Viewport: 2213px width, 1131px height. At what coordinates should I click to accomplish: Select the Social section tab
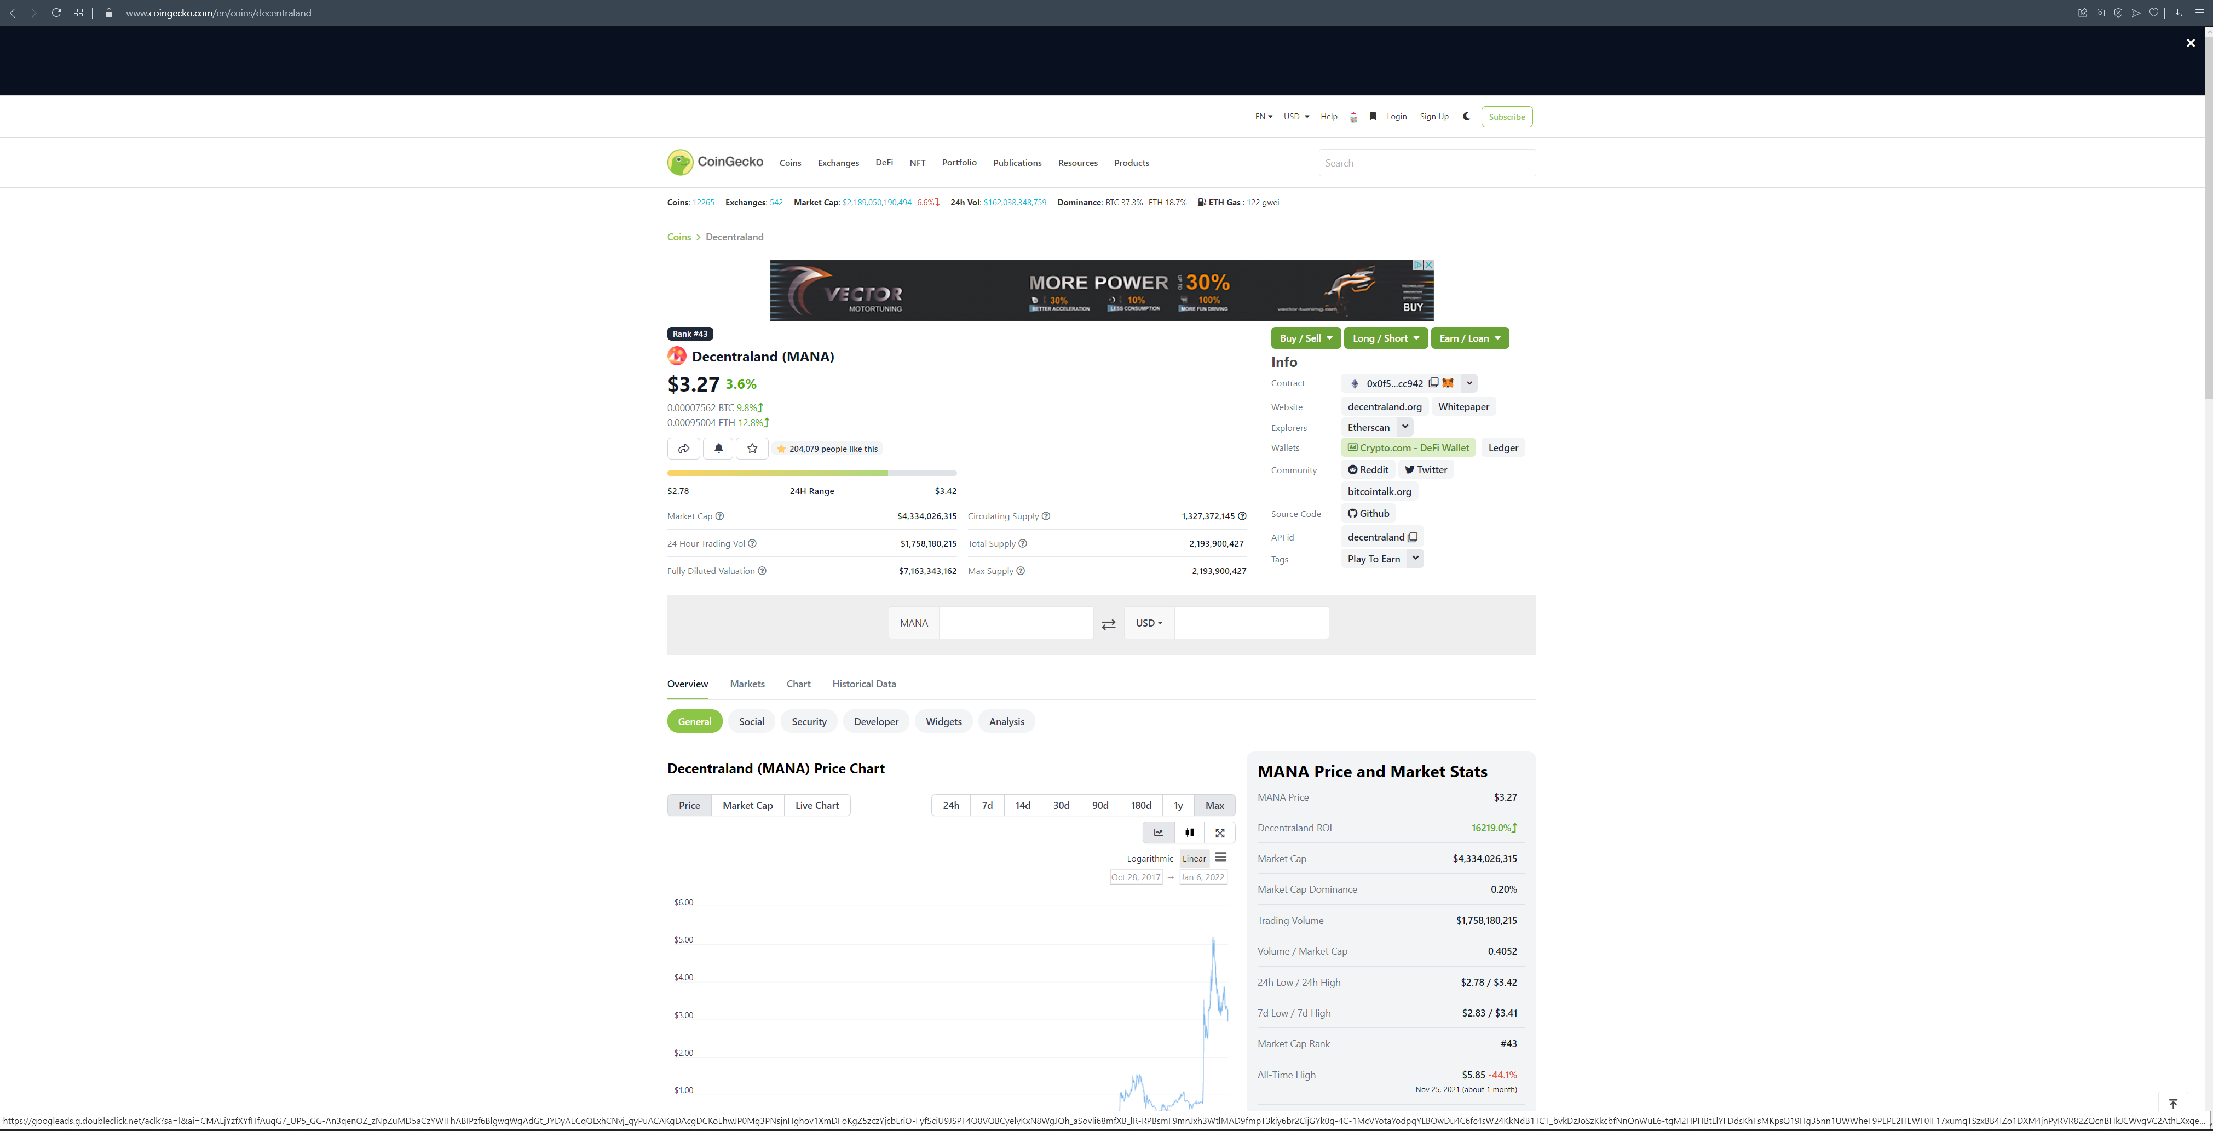click(x=751, y=722)
